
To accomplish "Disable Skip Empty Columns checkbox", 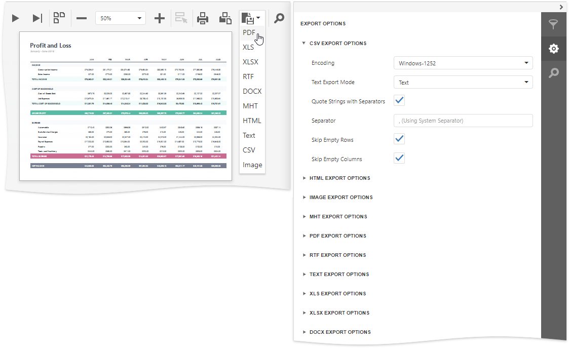I will (399, 159).
